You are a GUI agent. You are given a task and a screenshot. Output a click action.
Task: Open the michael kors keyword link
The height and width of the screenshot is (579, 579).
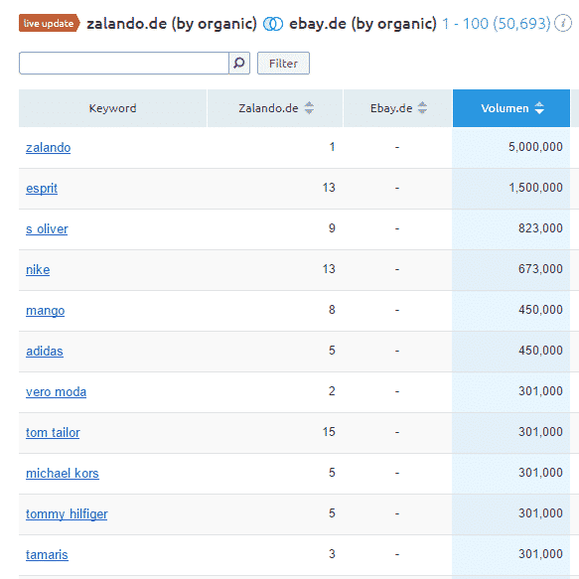pos(63,474)
